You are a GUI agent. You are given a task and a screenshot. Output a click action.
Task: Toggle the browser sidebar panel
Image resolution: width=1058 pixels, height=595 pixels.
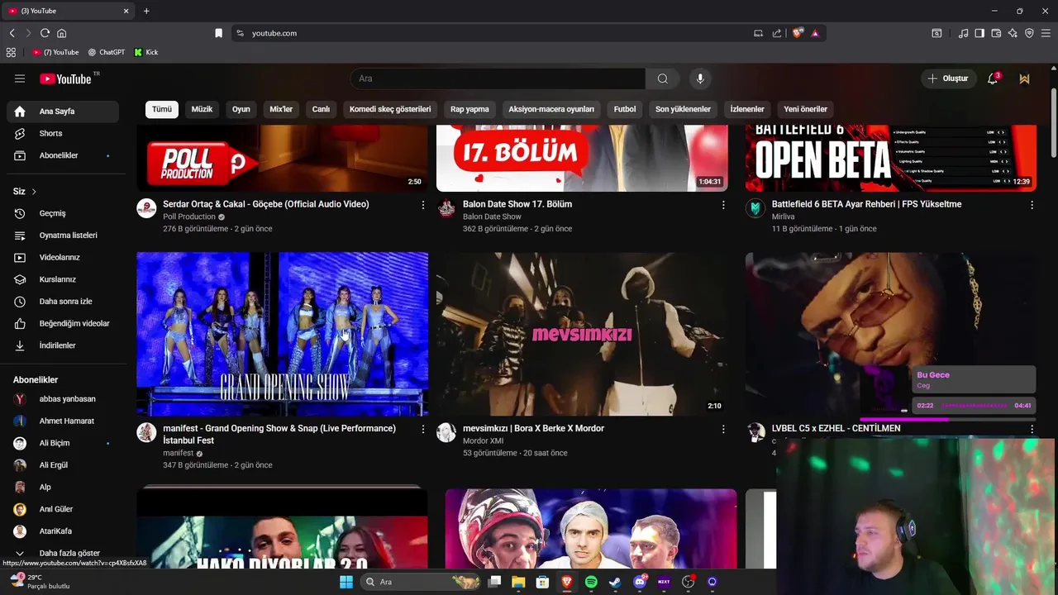pos(979,33)
